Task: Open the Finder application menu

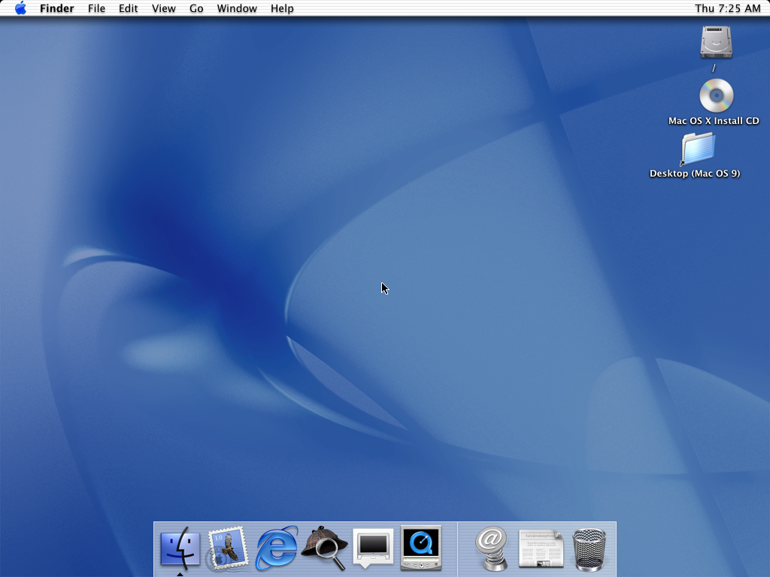Action: click(x=56, y=8)
